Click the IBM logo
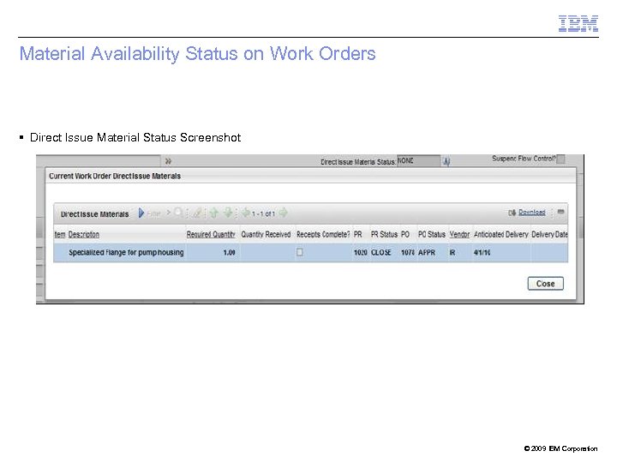Viewport: 617px width, 463px height. click(578, 24)
